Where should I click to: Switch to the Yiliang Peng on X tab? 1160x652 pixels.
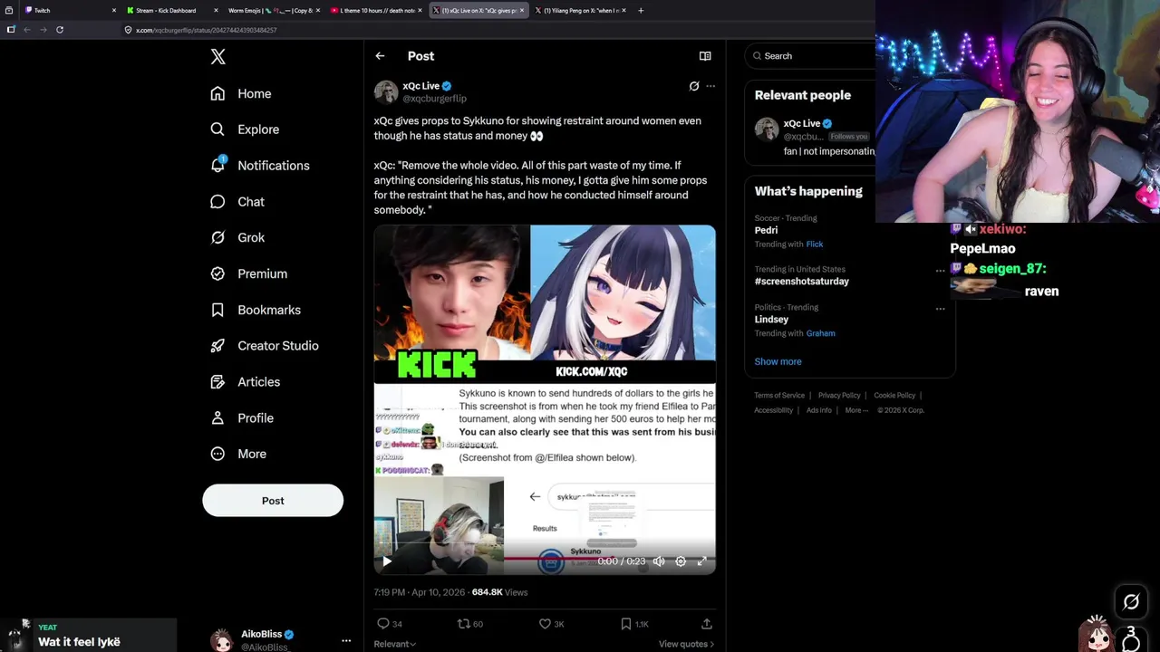click(582, 10)
